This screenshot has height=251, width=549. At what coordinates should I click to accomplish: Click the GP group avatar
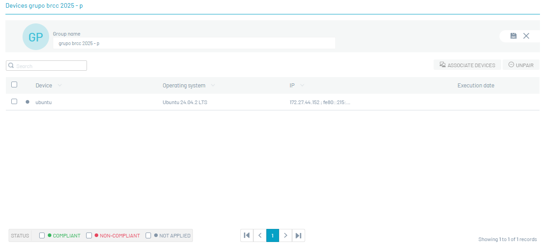[x=36, y=37]
